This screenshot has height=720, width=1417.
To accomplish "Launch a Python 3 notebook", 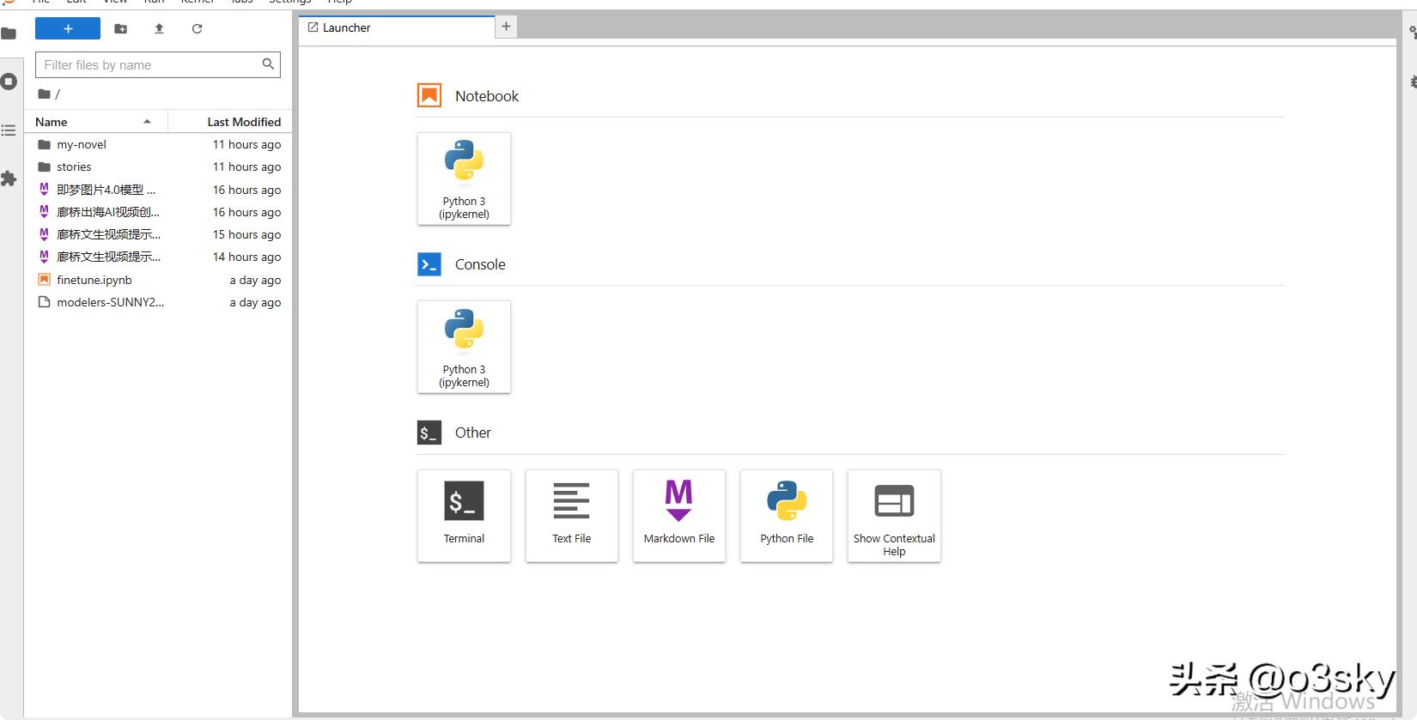I will pos(464,178).
